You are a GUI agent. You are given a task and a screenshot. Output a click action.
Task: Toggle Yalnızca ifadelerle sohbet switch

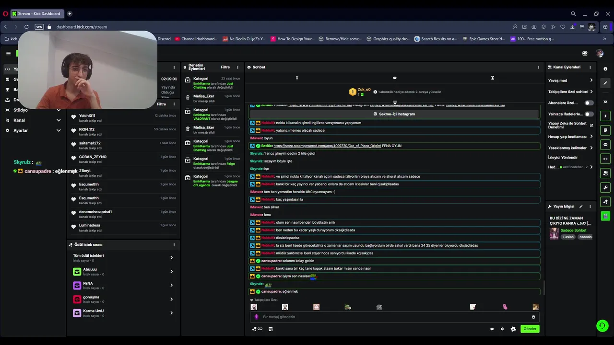tap(589, 114)
